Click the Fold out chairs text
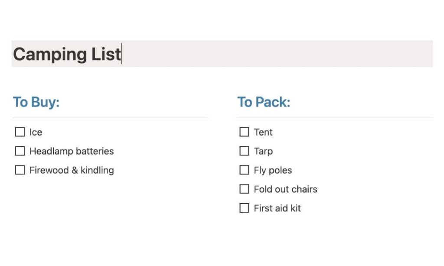The image size is (444, 266). [x=285, y=189]
